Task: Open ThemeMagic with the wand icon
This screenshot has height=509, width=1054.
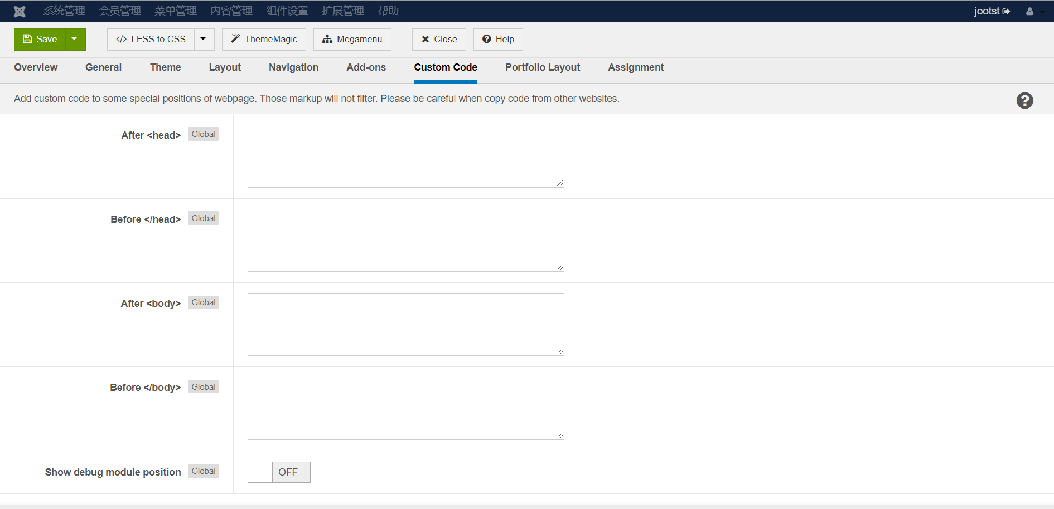Action: coord(264,40)
